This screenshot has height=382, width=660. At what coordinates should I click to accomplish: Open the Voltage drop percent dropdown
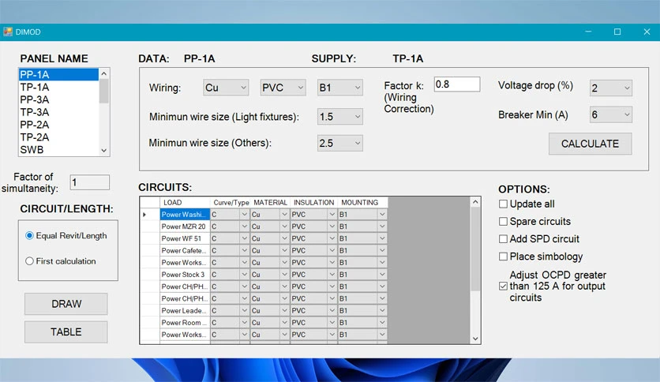tap(611, 88)
